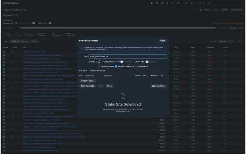Toggle the sort direction arrow button
This screenshot has width=246, height=154.
[240, 41]
